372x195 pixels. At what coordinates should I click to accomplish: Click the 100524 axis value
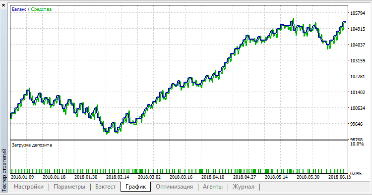point(358,108)
